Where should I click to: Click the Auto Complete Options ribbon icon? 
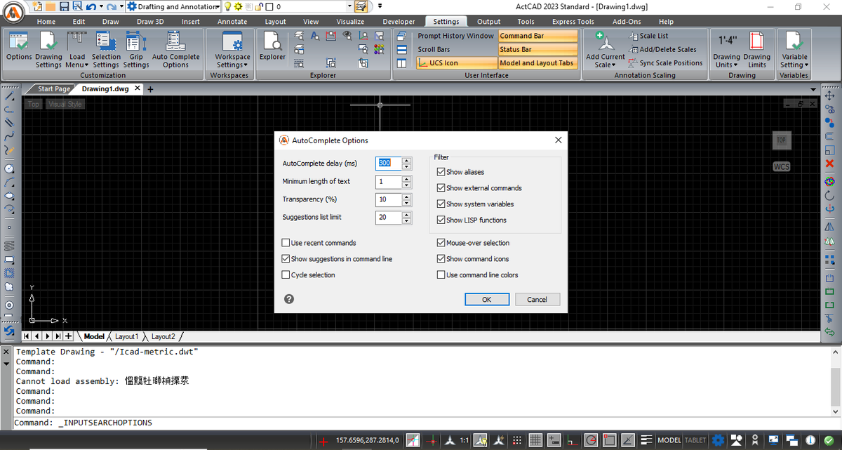coord(175,49)
